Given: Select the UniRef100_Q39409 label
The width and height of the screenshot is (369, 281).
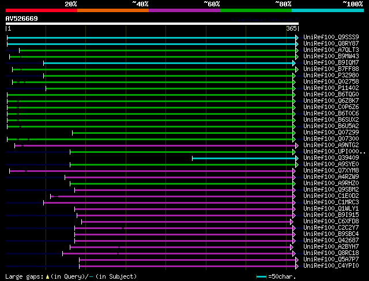Looking at the screenshot, I should (331, 158).
